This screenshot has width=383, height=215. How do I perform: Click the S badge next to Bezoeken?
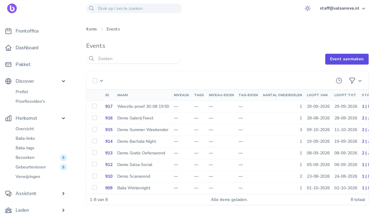(63, 158)
